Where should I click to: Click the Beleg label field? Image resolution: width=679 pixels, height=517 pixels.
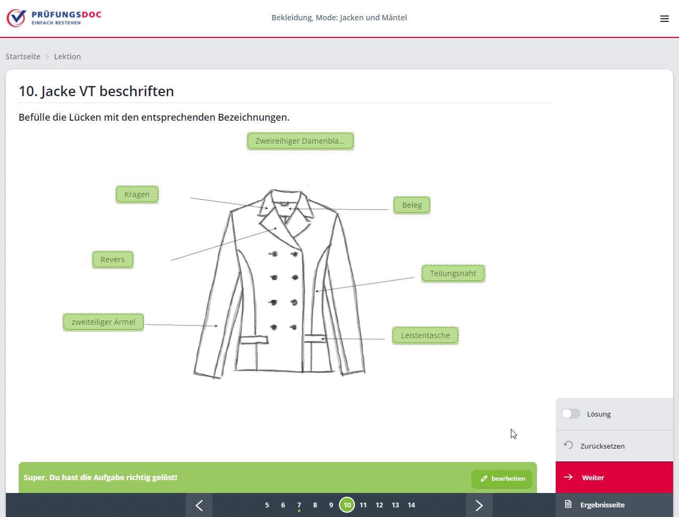pos(412,205)
